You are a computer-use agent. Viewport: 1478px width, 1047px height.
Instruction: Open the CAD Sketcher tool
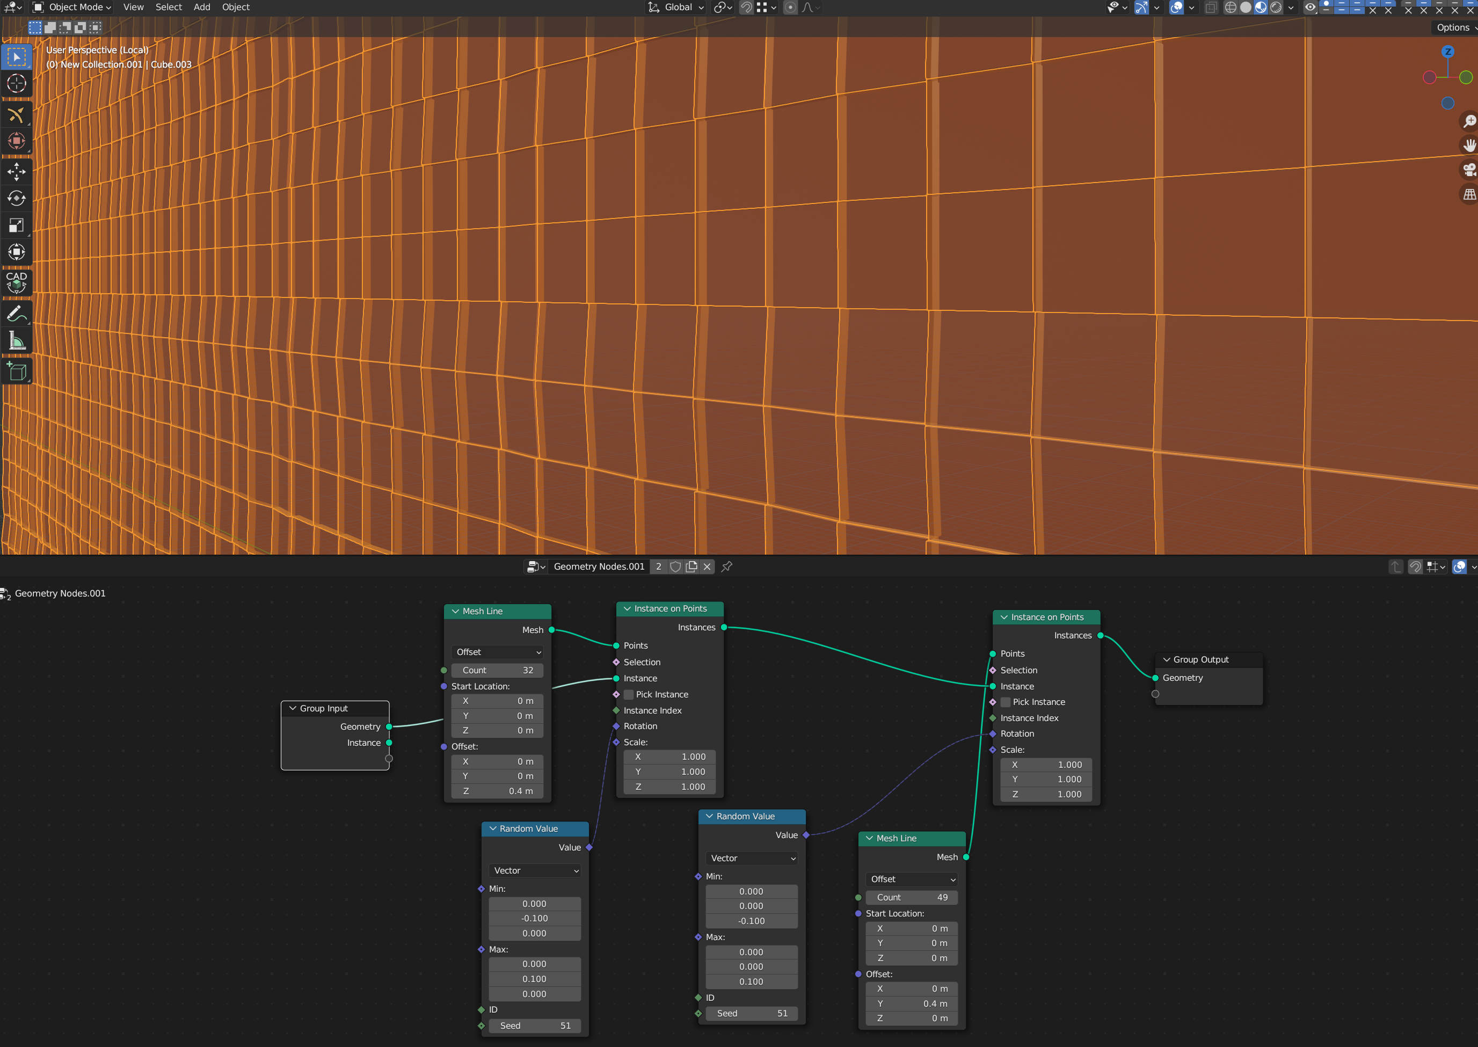point(17,282)
